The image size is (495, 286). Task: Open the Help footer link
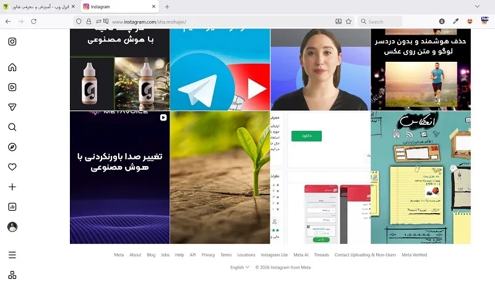pyautogui.click(x=179, y=254)
